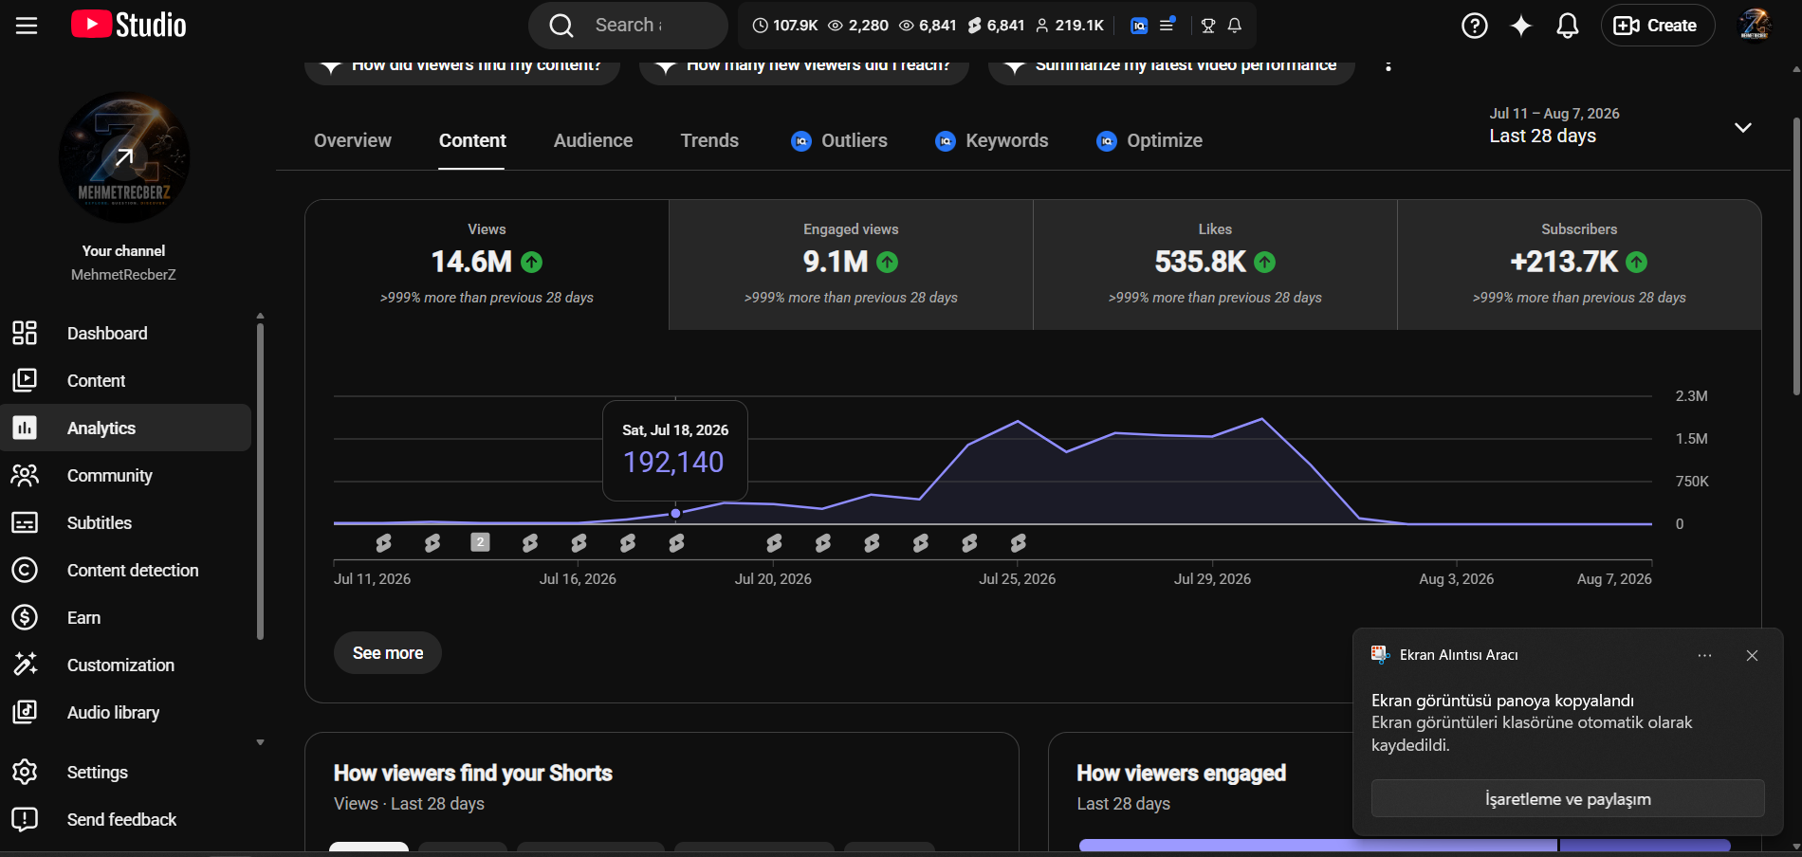Open YouTube notifications bell beside Create

point(1568,26)
